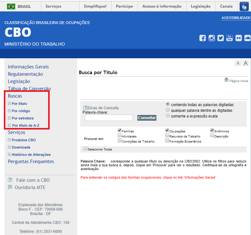Screen dimensions: 251x235
Task: Check the Selecionar Todas checkbox
Action: [x=85, y=149]
